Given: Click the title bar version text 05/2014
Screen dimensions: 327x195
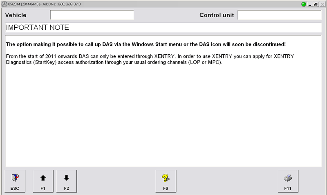Looking at the screenshot, I should point(44,4).
